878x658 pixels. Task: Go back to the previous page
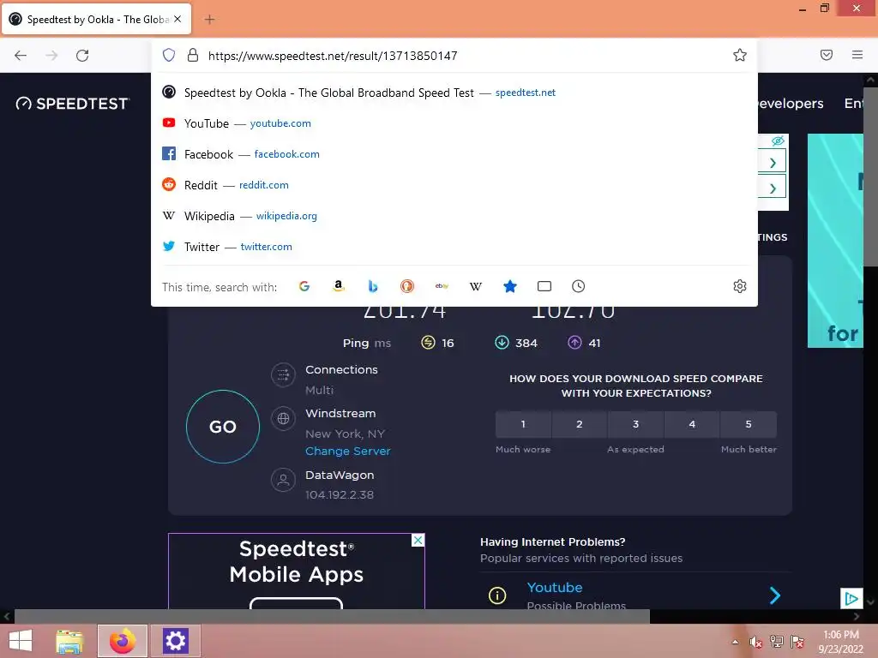pos(21,56)
